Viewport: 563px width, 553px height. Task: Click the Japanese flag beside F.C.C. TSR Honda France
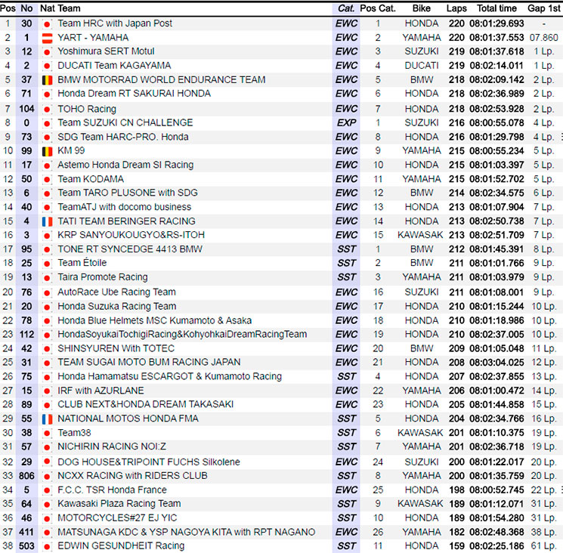(47, 490)
